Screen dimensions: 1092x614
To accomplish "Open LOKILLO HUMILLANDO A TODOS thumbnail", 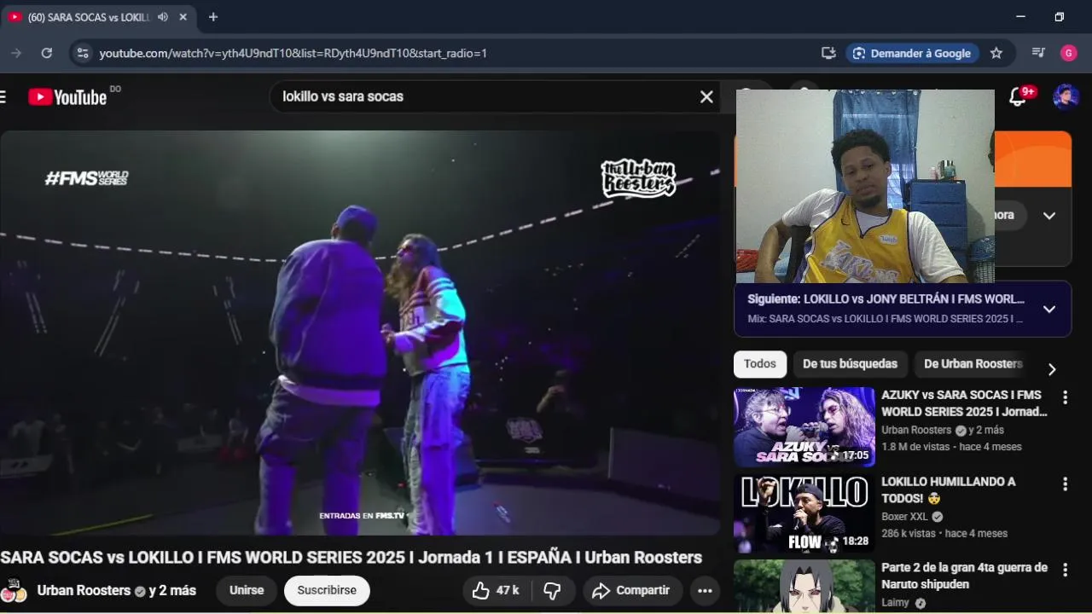I will tap(804, 514).
